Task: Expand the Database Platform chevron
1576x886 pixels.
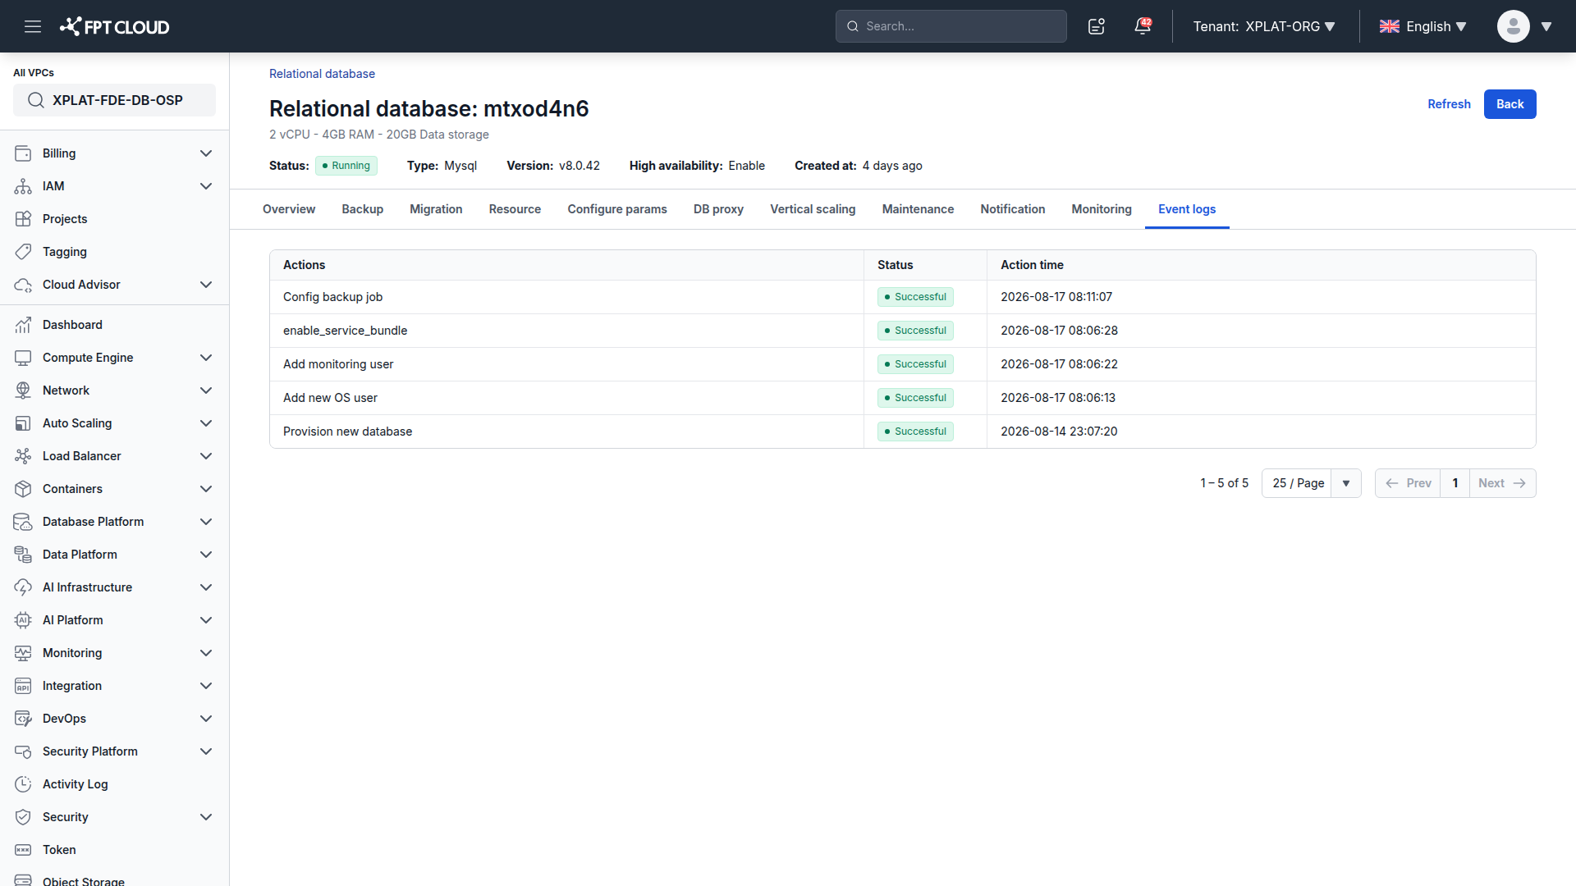Action: pyautogui.click(x=206, y=522)
